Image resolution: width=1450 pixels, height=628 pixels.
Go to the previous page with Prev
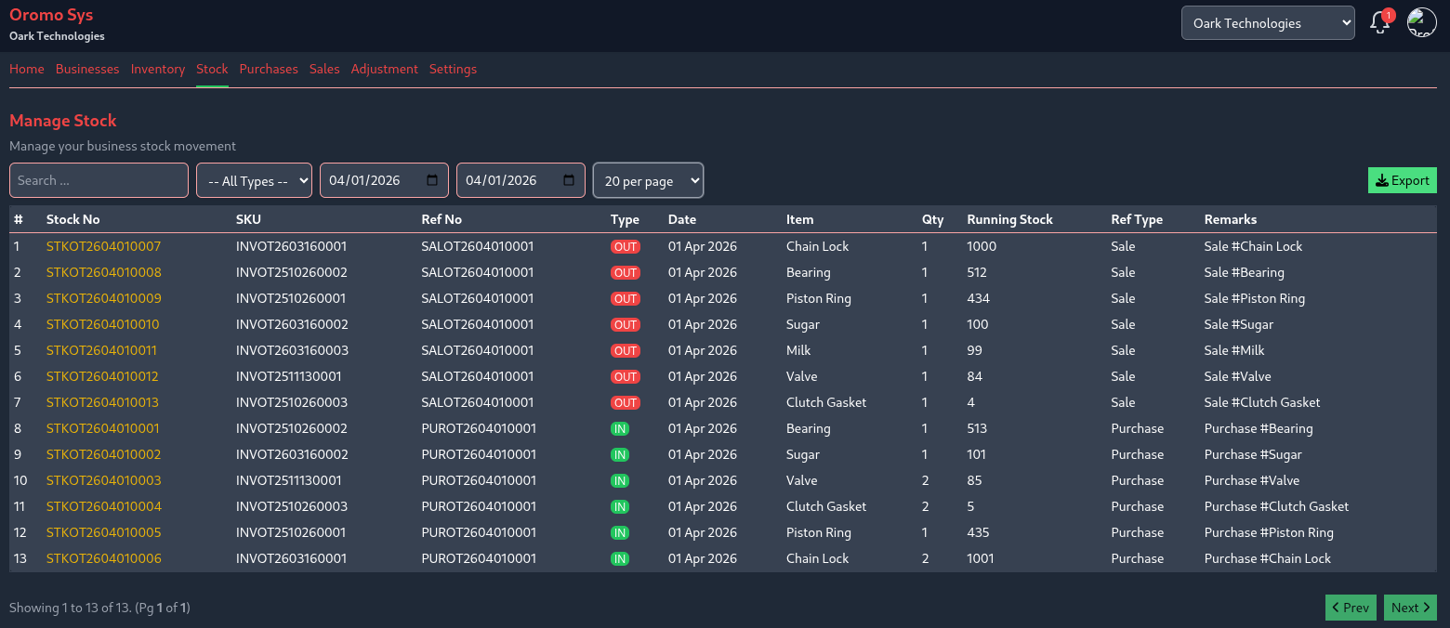coord(1351,608)
